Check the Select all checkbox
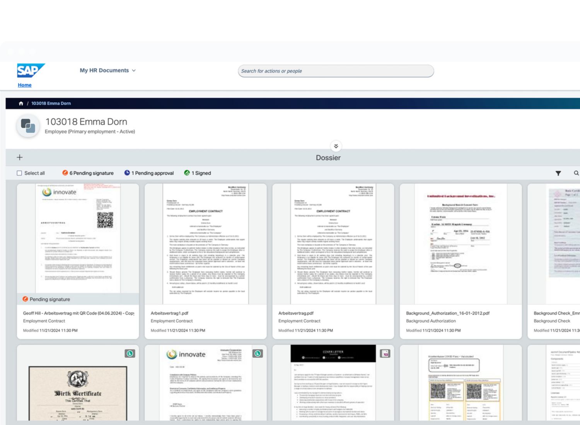 (19, 173)
